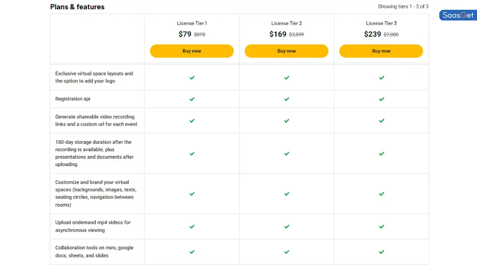Click Tier 2 checkmark for Registration api
477x268 pixels.
(286, 99)
